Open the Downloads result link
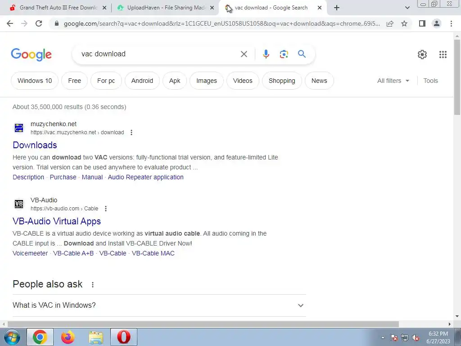The image size is (461, 346). [35, 145]
